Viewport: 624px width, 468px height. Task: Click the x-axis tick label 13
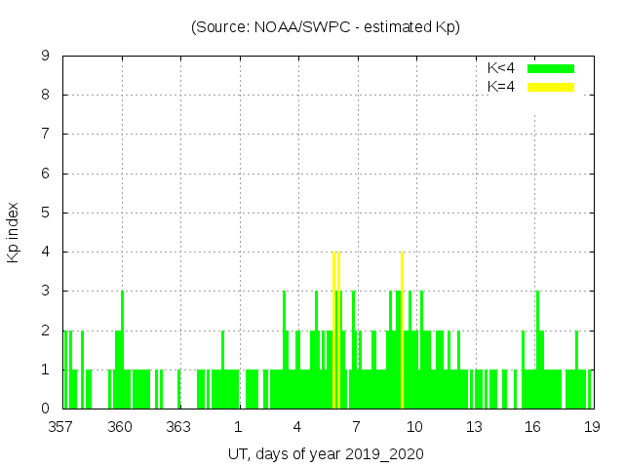pos(474,427)
